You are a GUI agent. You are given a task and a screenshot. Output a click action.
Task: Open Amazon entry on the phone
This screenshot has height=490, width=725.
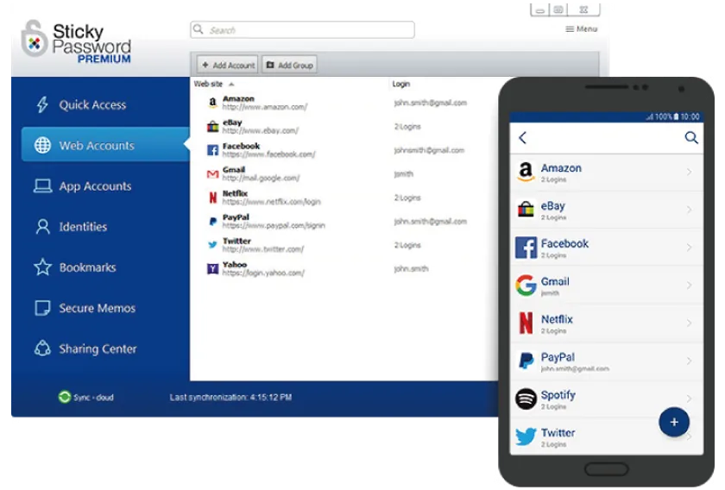(607, 173)
